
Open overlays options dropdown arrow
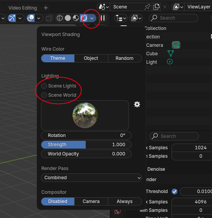[x=39, y=18]
